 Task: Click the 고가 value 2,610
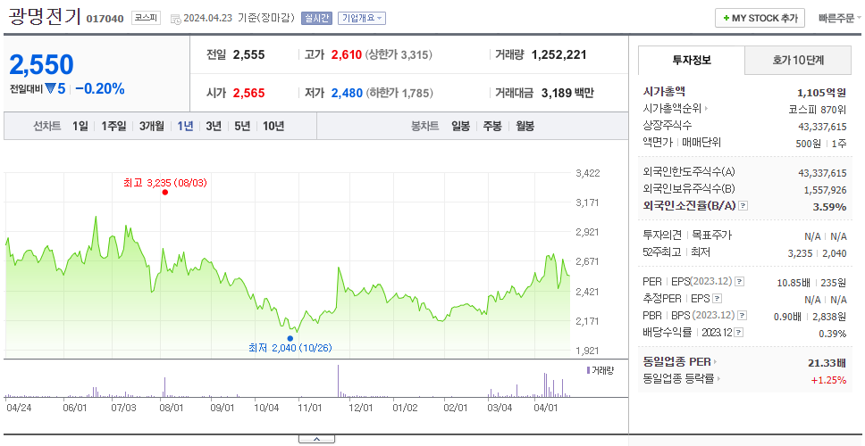(x=347, y=54)
